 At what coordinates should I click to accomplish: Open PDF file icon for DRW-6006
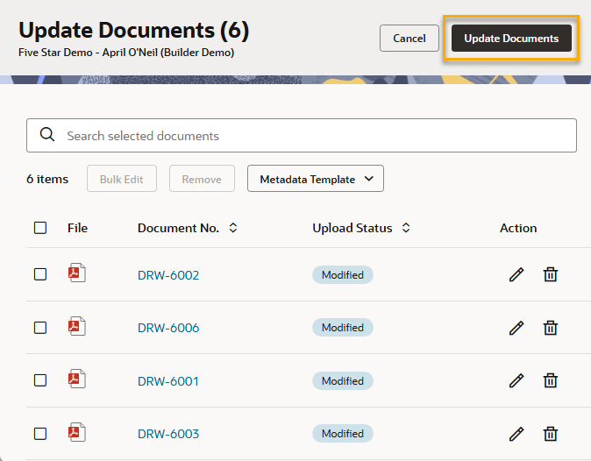click(x=77, y=326)
